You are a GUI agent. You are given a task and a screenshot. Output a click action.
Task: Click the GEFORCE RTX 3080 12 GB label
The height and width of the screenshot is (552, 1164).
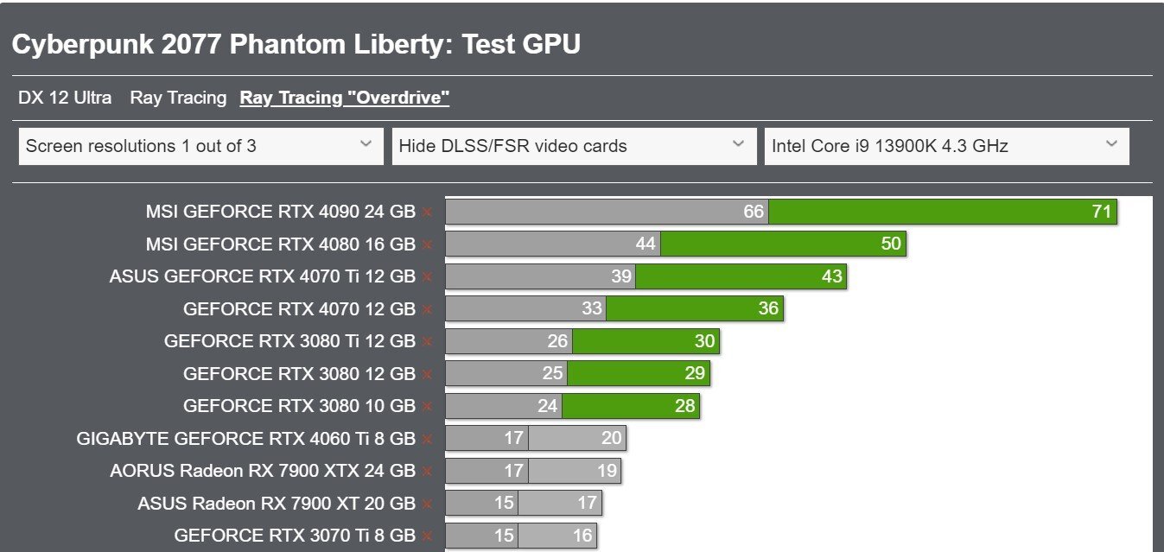click(299, 374)
